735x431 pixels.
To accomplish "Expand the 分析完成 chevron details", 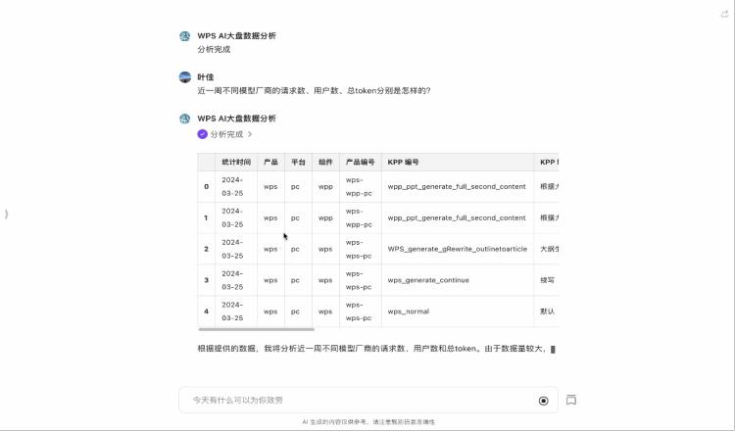I will 250,134.
